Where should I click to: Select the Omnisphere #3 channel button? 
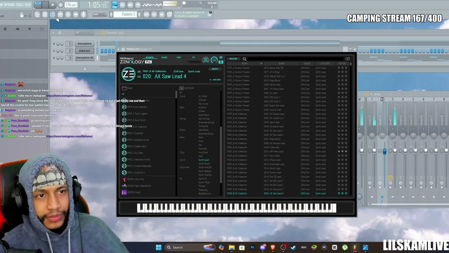(85, 58)
